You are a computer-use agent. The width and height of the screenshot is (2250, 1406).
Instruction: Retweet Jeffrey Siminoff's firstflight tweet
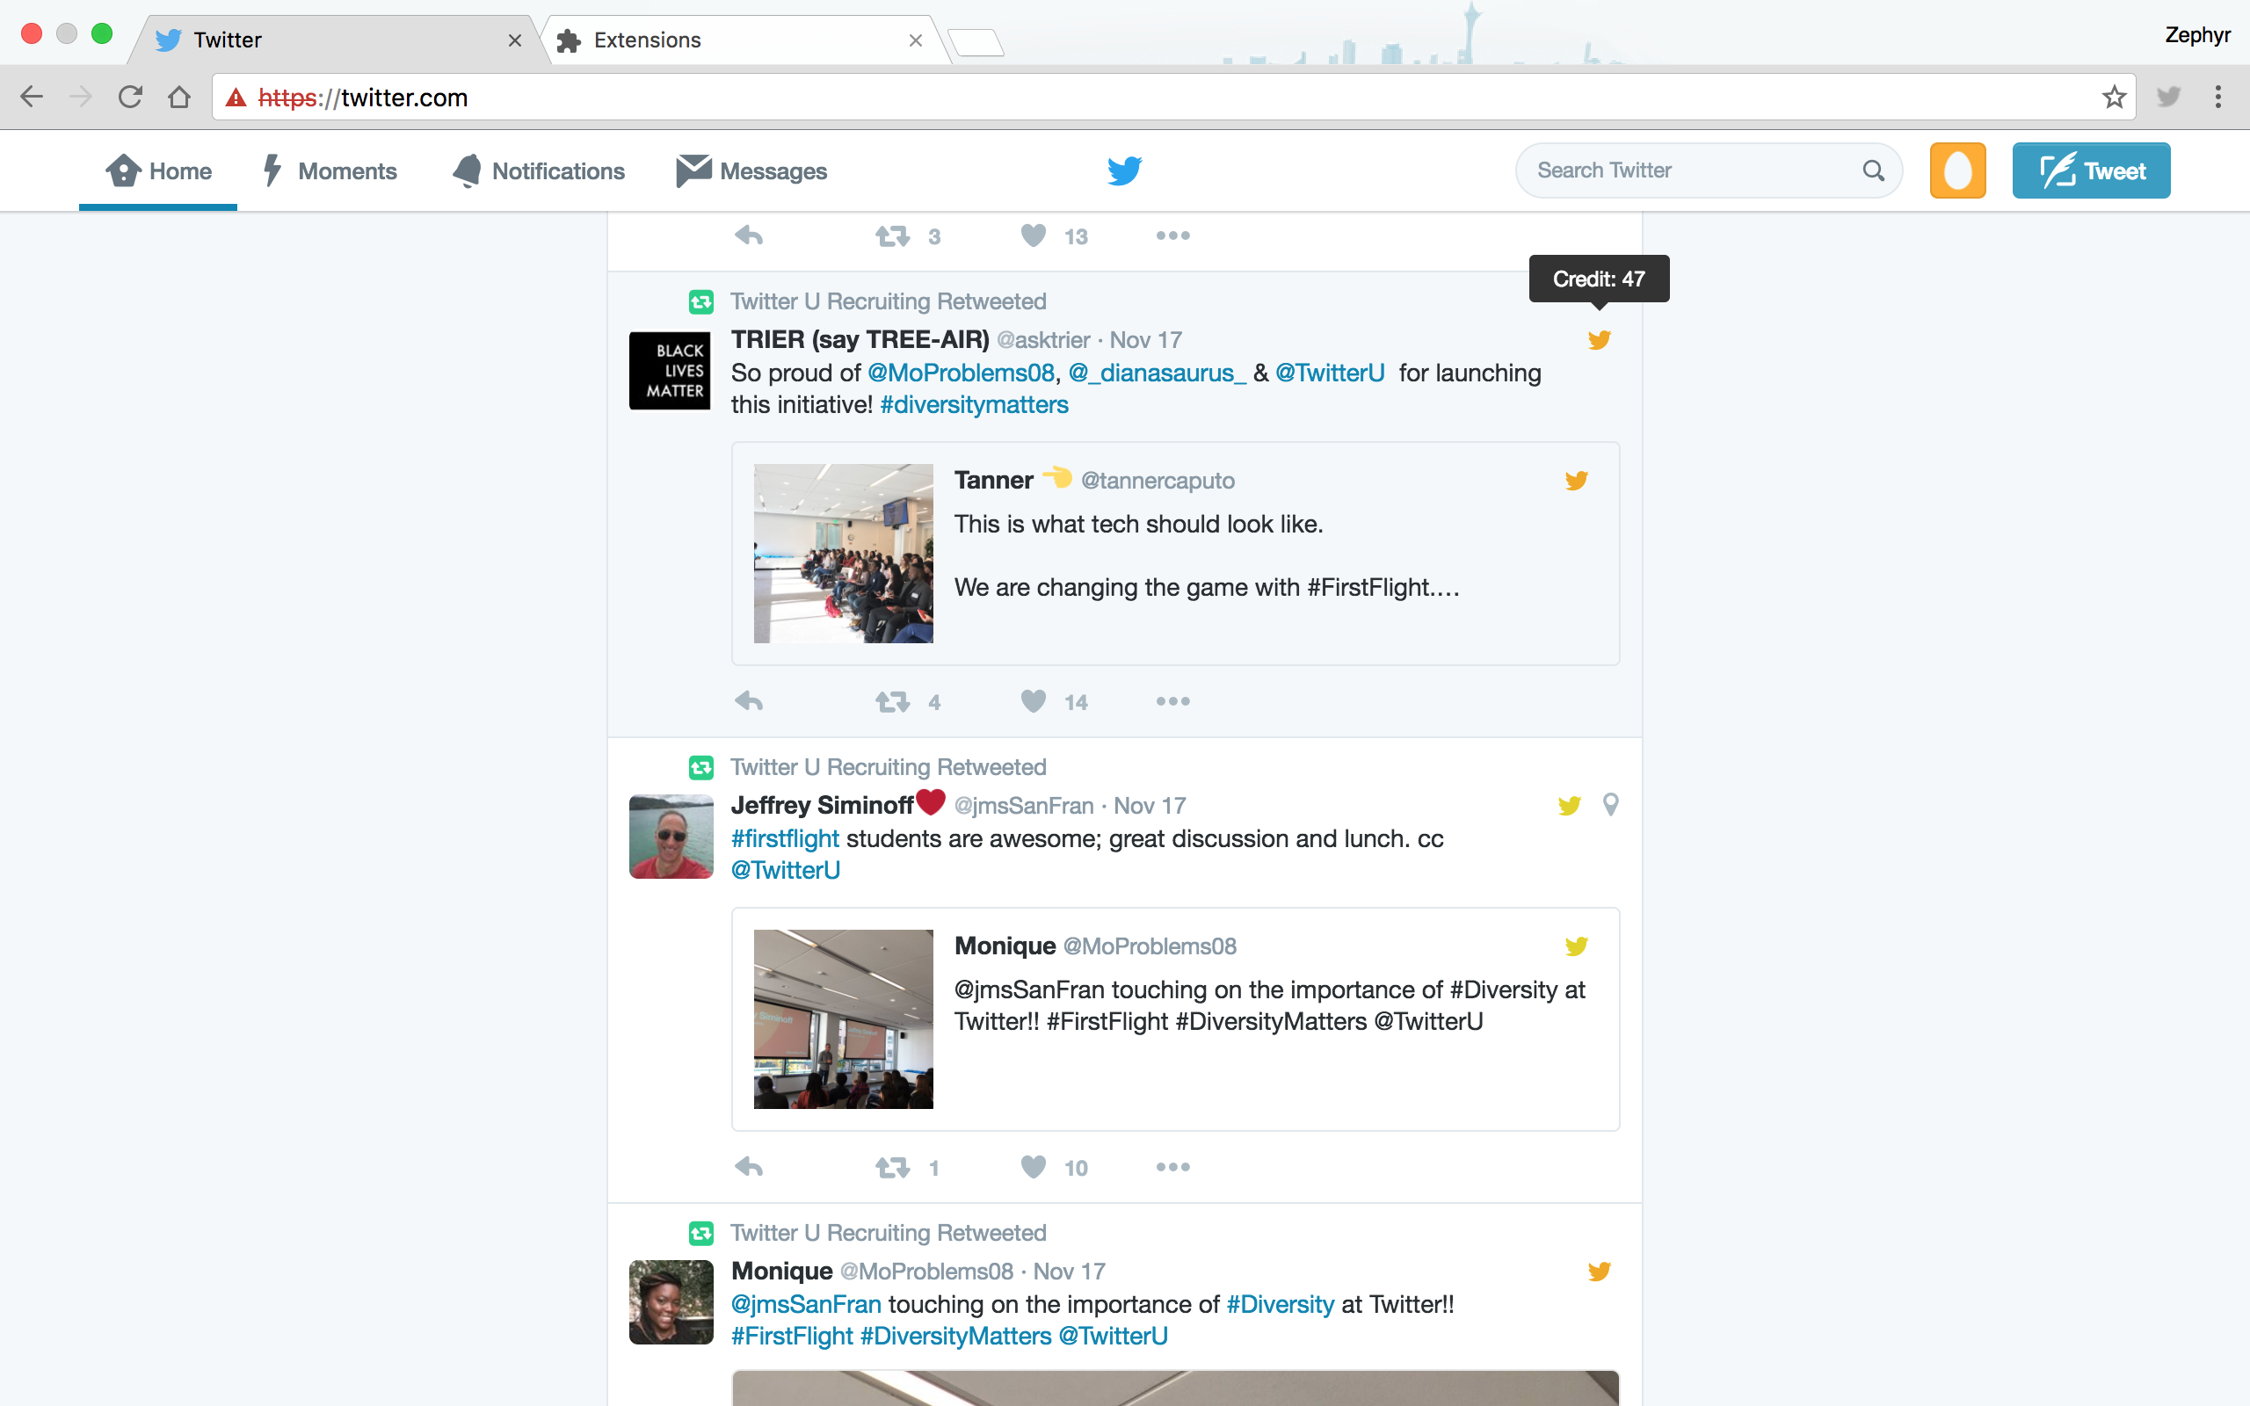(x=893, y=1167)
